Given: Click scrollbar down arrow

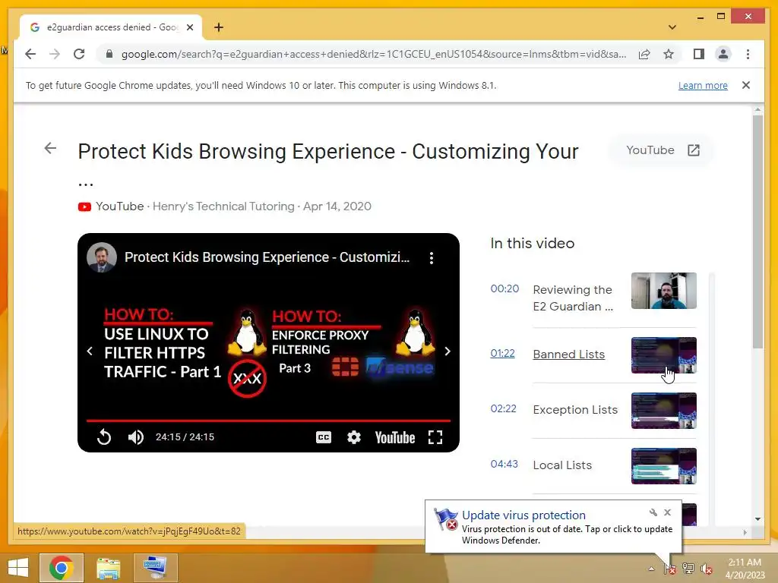Looking at the screenshot, I should point(757,519).
